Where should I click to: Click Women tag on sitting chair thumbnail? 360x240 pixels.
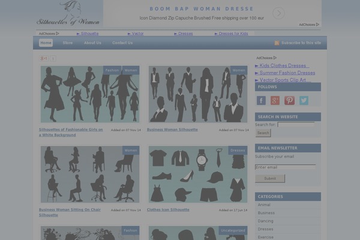tap(131, 151)
